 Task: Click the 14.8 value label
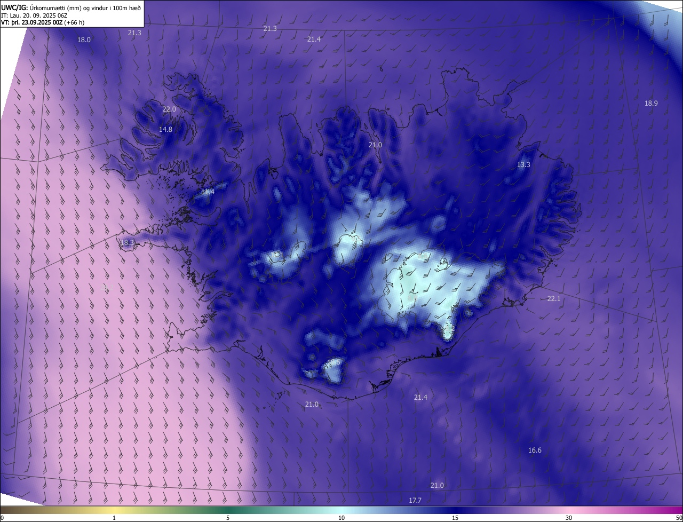coord(165,129)
